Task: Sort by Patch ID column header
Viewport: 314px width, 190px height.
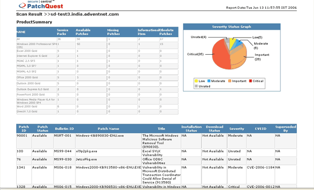Action: [24, 128]
